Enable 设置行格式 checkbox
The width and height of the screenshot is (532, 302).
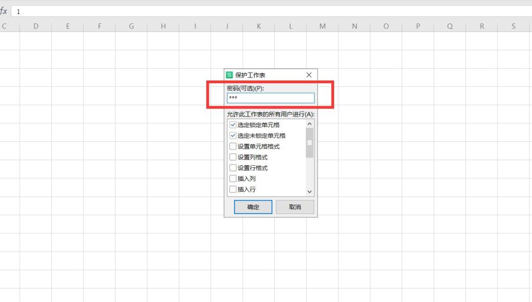coord(233,167)
